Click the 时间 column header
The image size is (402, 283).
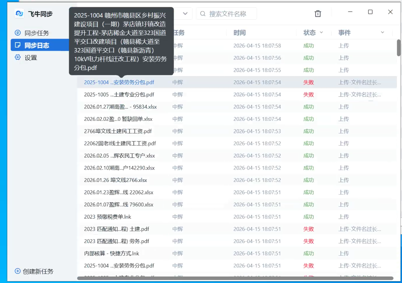[240, 33]
